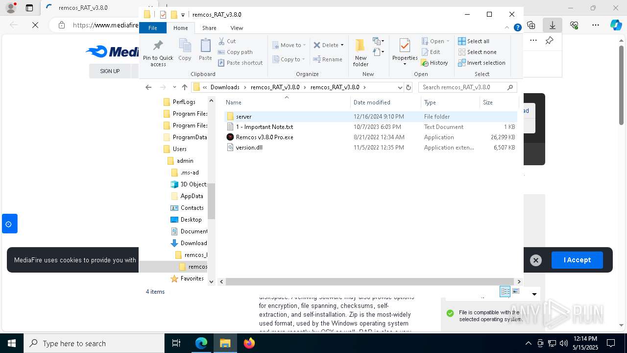Select PerfLogs in navigation tree
This screenshot has height=353, width=627.
(184, 102)
